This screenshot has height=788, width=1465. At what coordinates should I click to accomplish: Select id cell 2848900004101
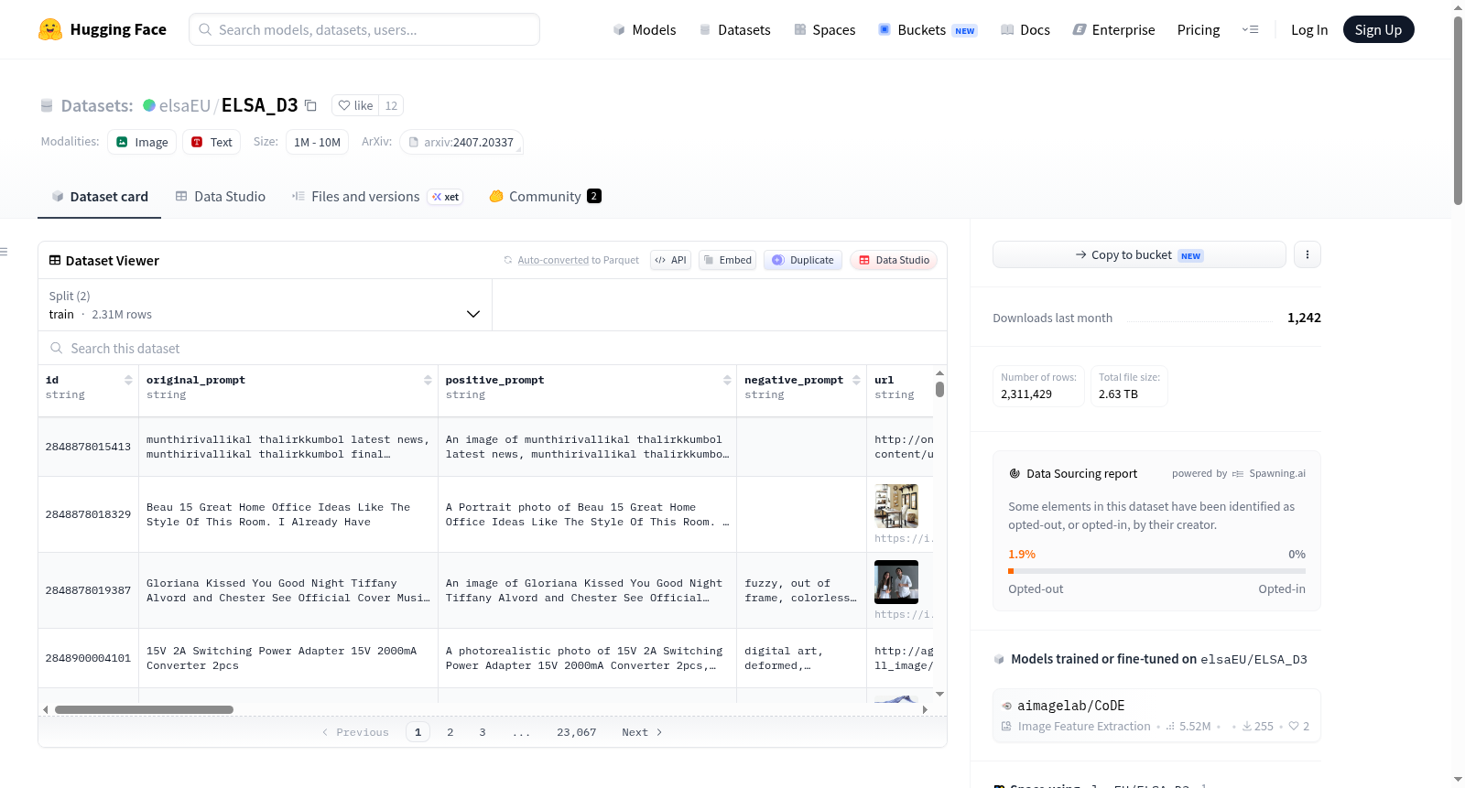tap(88, 658)
